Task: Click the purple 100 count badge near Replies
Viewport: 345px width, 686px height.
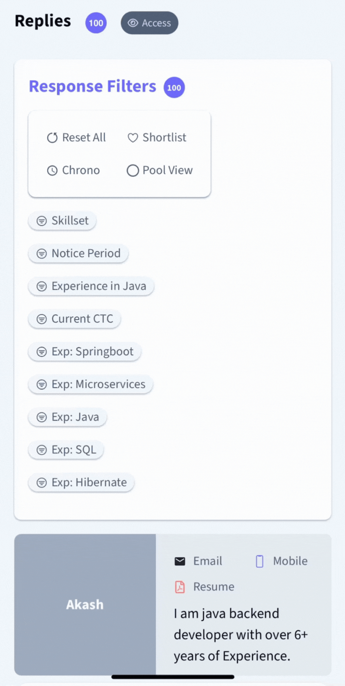Action: [96, 23]
